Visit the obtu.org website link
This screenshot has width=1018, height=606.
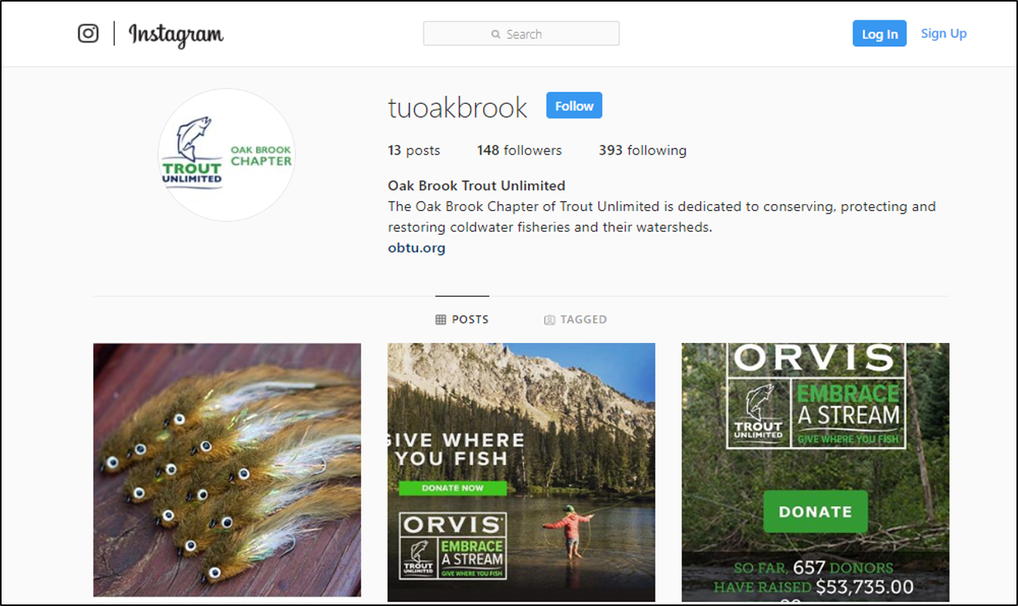pos(416,248)
